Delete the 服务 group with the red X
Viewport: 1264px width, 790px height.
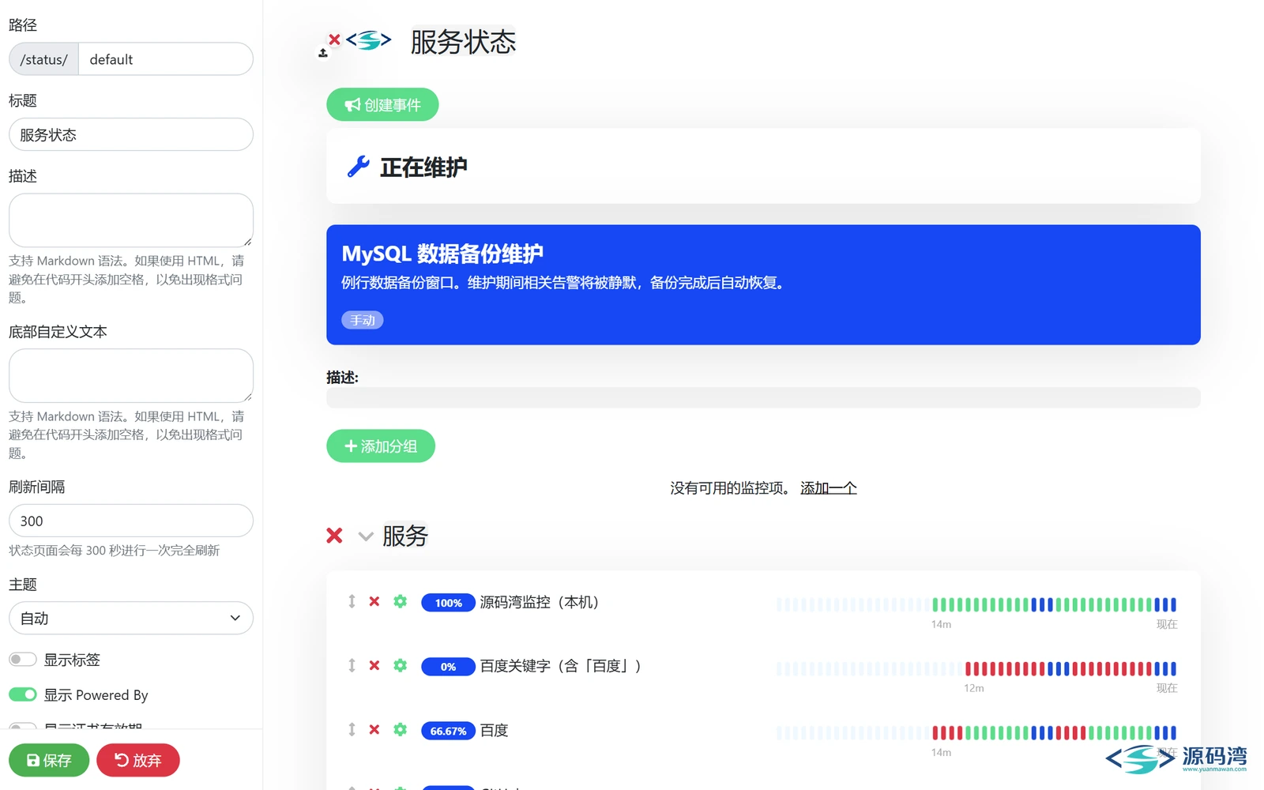pyautogui.click(x=334, y=536)
